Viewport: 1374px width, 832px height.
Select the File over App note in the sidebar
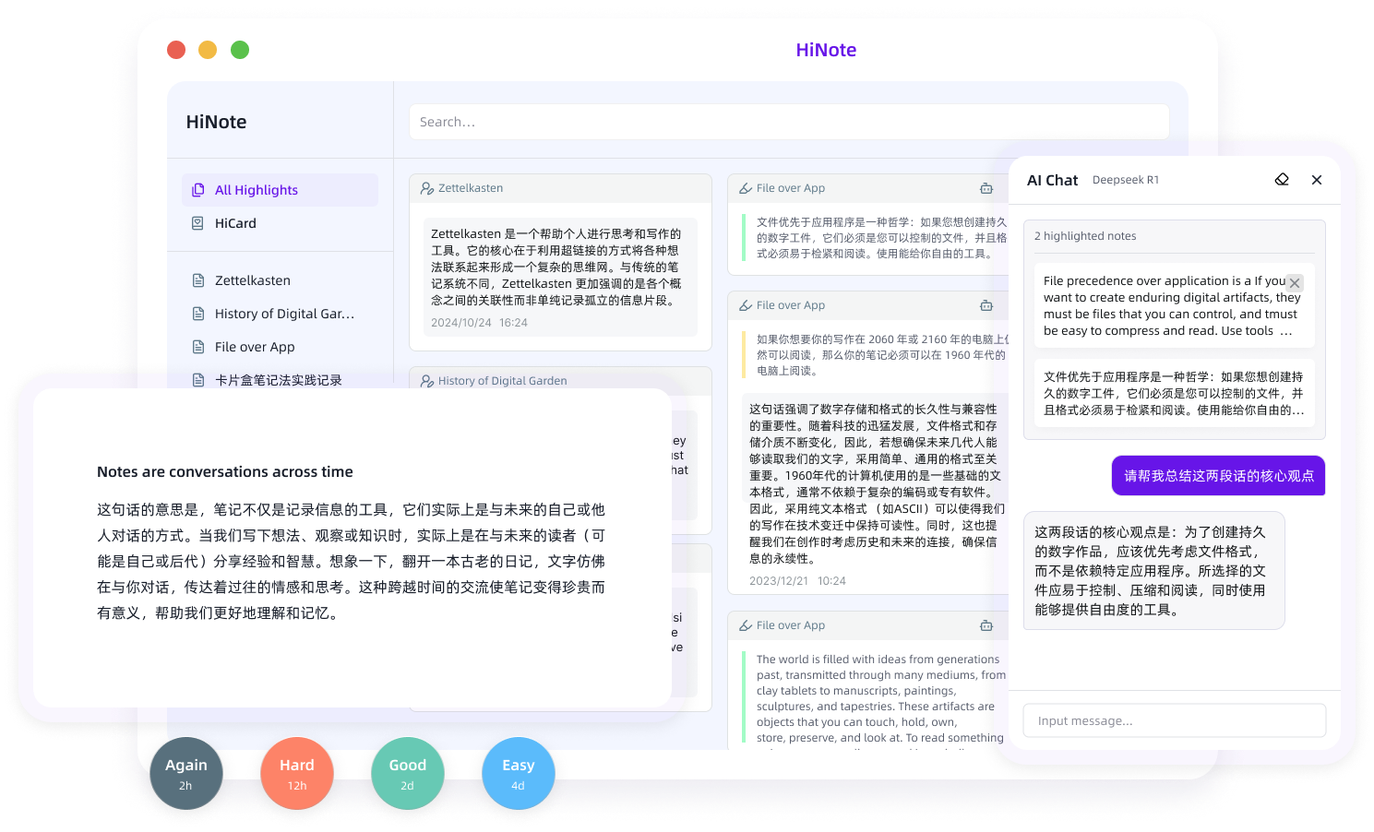pos(253,346)
